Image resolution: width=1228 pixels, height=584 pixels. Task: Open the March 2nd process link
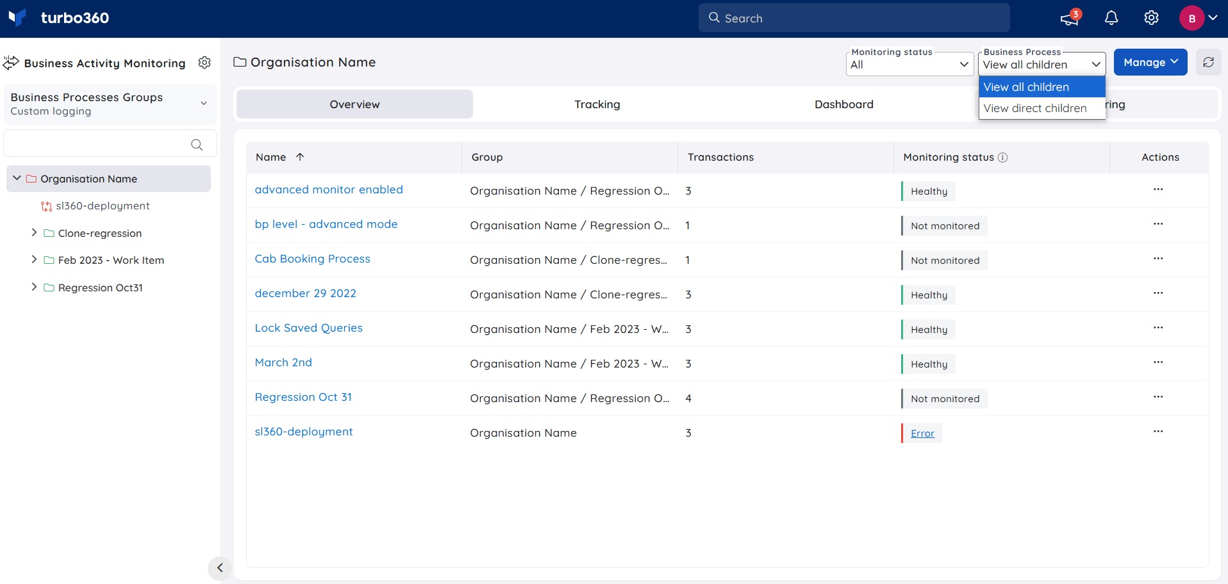click(x=283, y=362)
